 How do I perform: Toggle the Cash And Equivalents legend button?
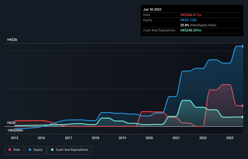pyautogui.click(x=69, y=150)
